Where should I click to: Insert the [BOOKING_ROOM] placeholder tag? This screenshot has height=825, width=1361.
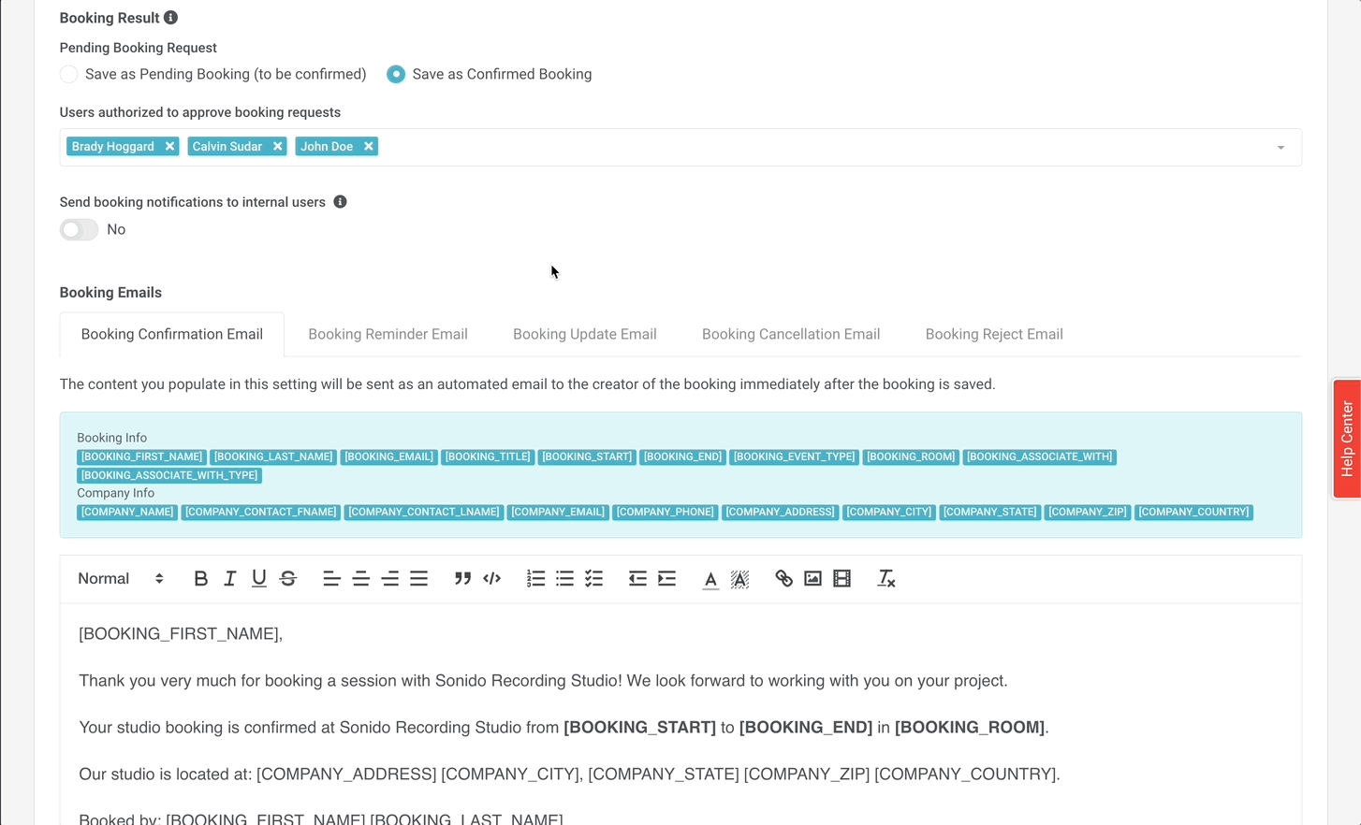pyautogui.click(x=910, y=457)
